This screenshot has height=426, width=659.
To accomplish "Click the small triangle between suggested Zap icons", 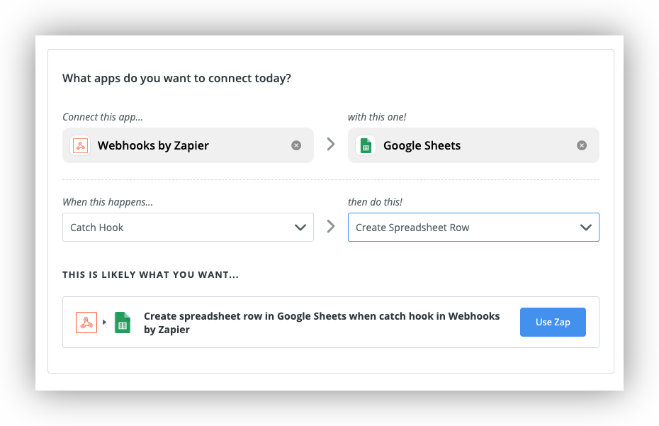I will [x=105, y=323].
